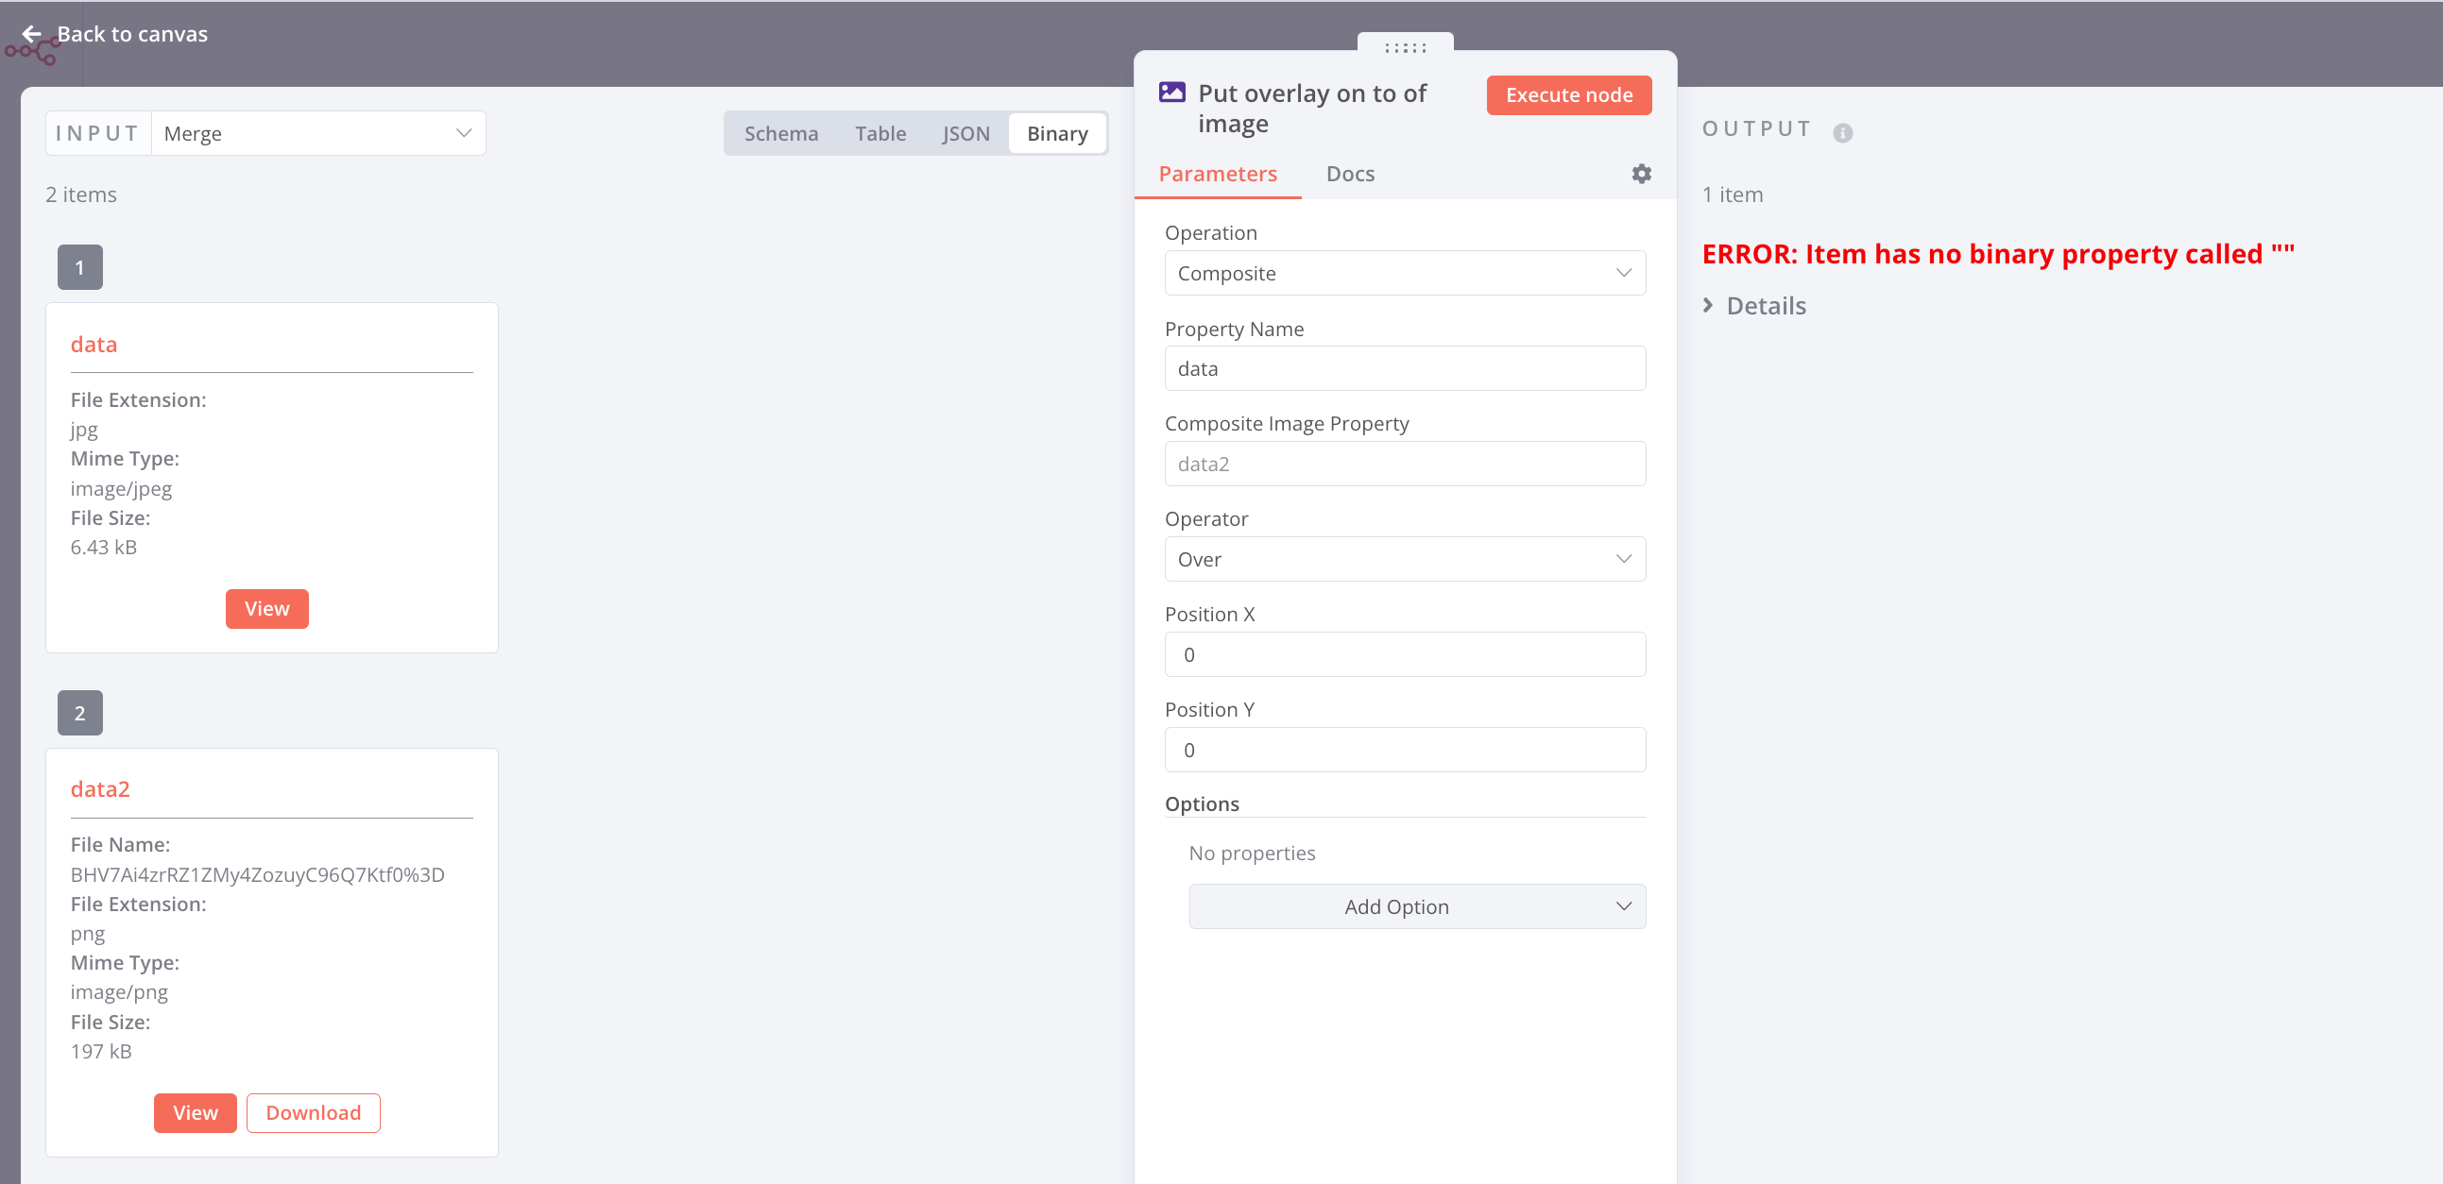This screenshot has width=2443, height=1184.
Task: Open node settings gear icon
Action: tap(1641, 174)
